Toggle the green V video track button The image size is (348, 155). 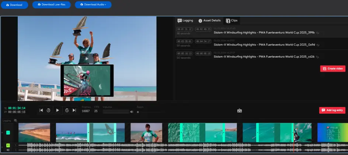click(8, 132)
